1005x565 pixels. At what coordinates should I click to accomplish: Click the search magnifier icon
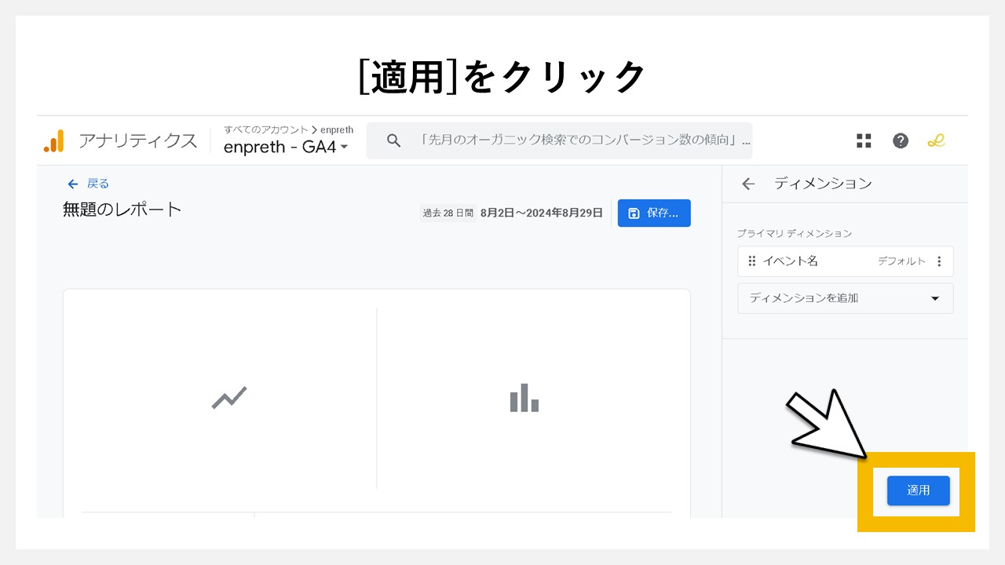[393, 140]
